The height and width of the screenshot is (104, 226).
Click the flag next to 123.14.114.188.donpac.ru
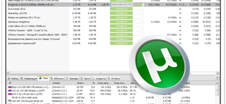pos(10,90)
